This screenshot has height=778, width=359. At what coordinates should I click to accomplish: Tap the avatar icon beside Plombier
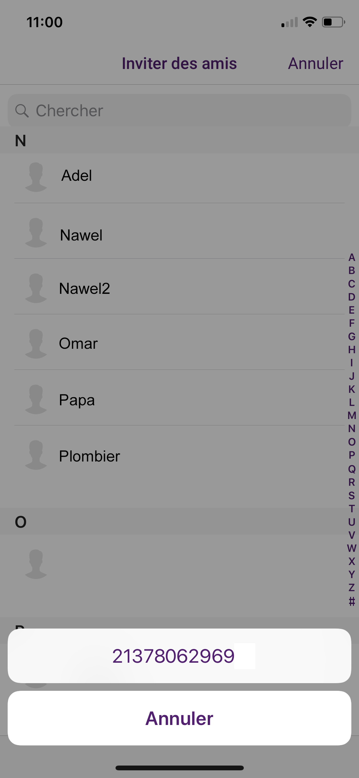36,454
